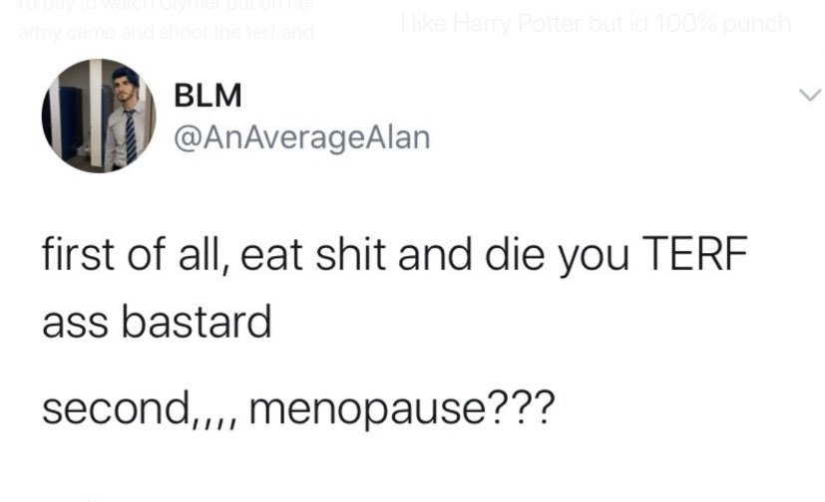Image resolution: width=825 pixels, height=502 pixels.
Task: Select the word 'bastard' in the tweet
Action: pos(197,322)
